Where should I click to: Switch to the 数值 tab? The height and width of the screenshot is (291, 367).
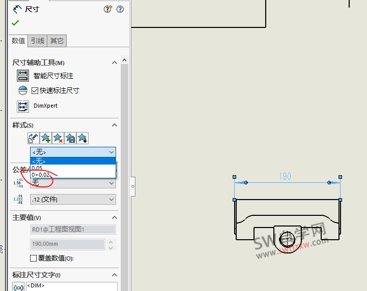click(18, 41)
